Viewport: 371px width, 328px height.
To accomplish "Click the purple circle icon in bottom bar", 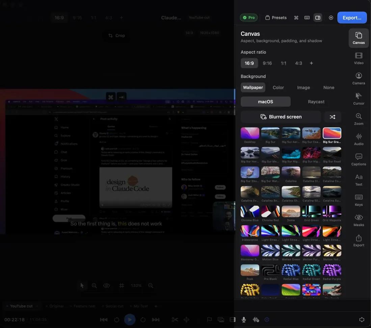I will 267,320.
